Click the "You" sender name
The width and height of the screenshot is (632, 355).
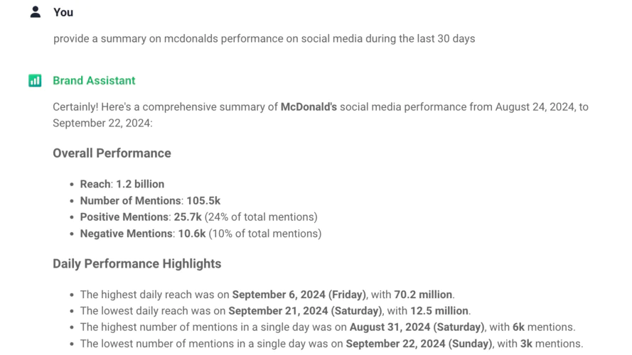click(63, 12)
